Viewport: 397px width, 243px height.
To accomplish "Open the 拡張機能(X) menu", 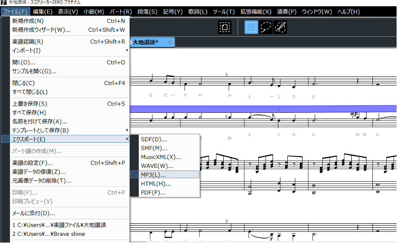I will click(256, 12).
